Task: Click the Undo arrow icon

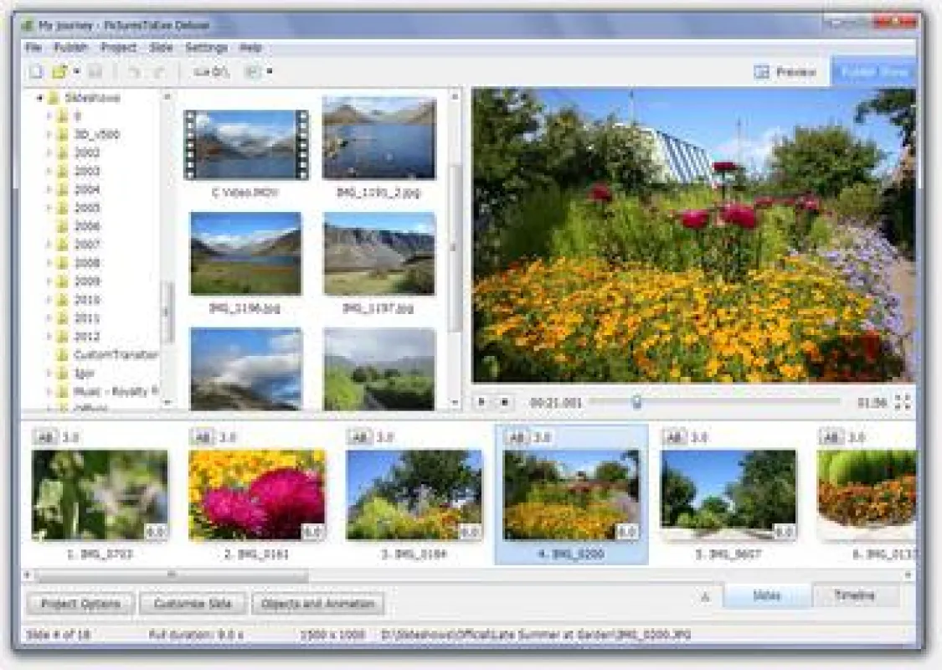Action: tap(134, 72)
